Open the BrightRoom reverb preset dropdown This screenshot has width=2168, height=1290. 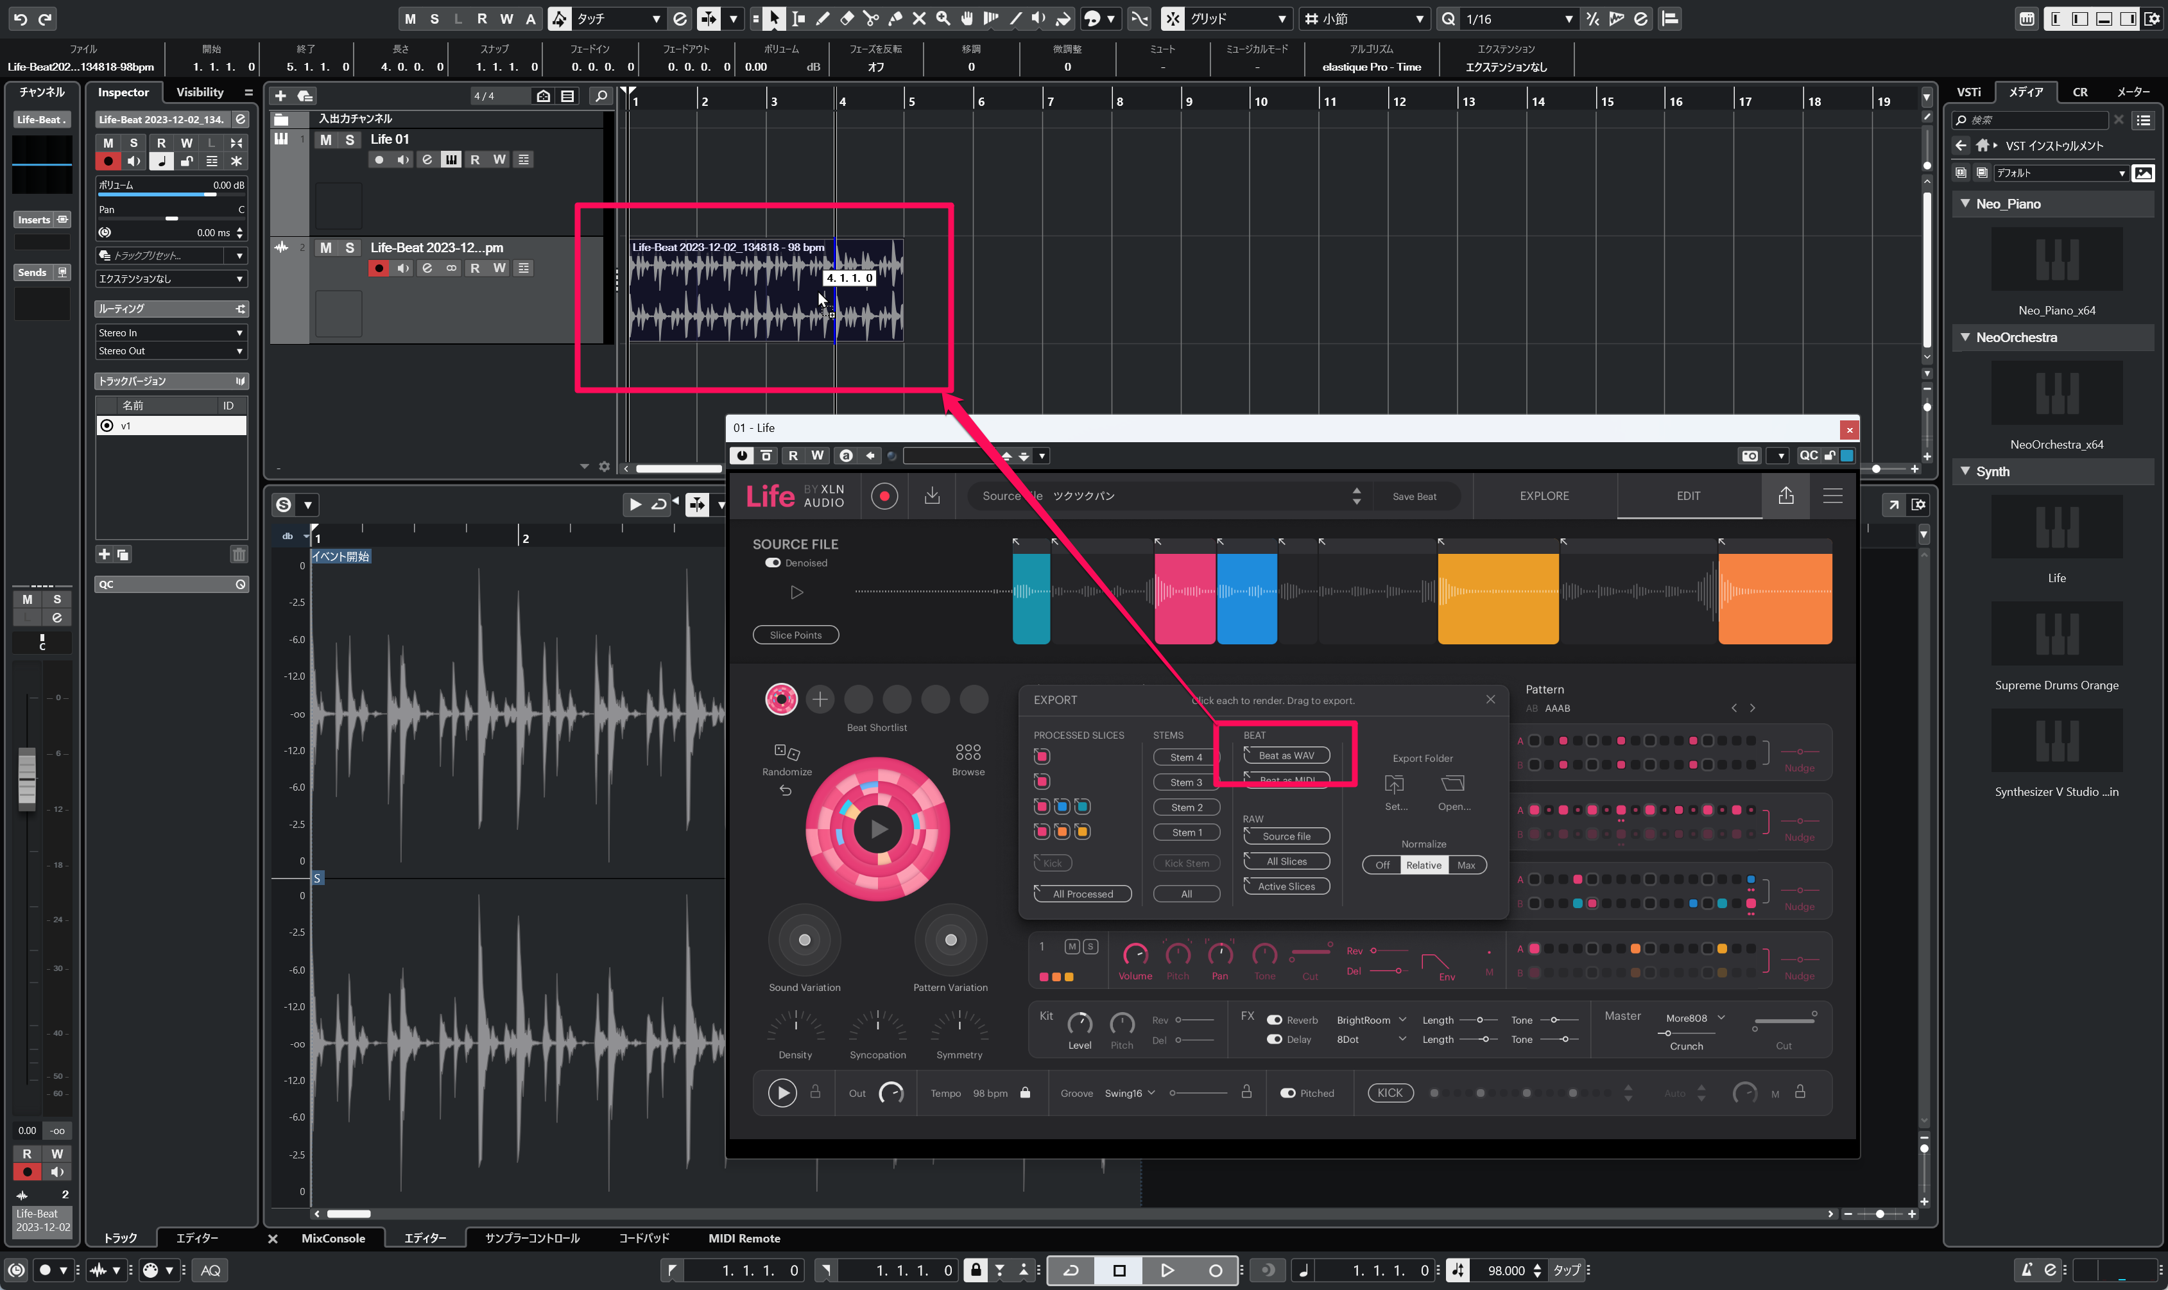point(1370,1020)
